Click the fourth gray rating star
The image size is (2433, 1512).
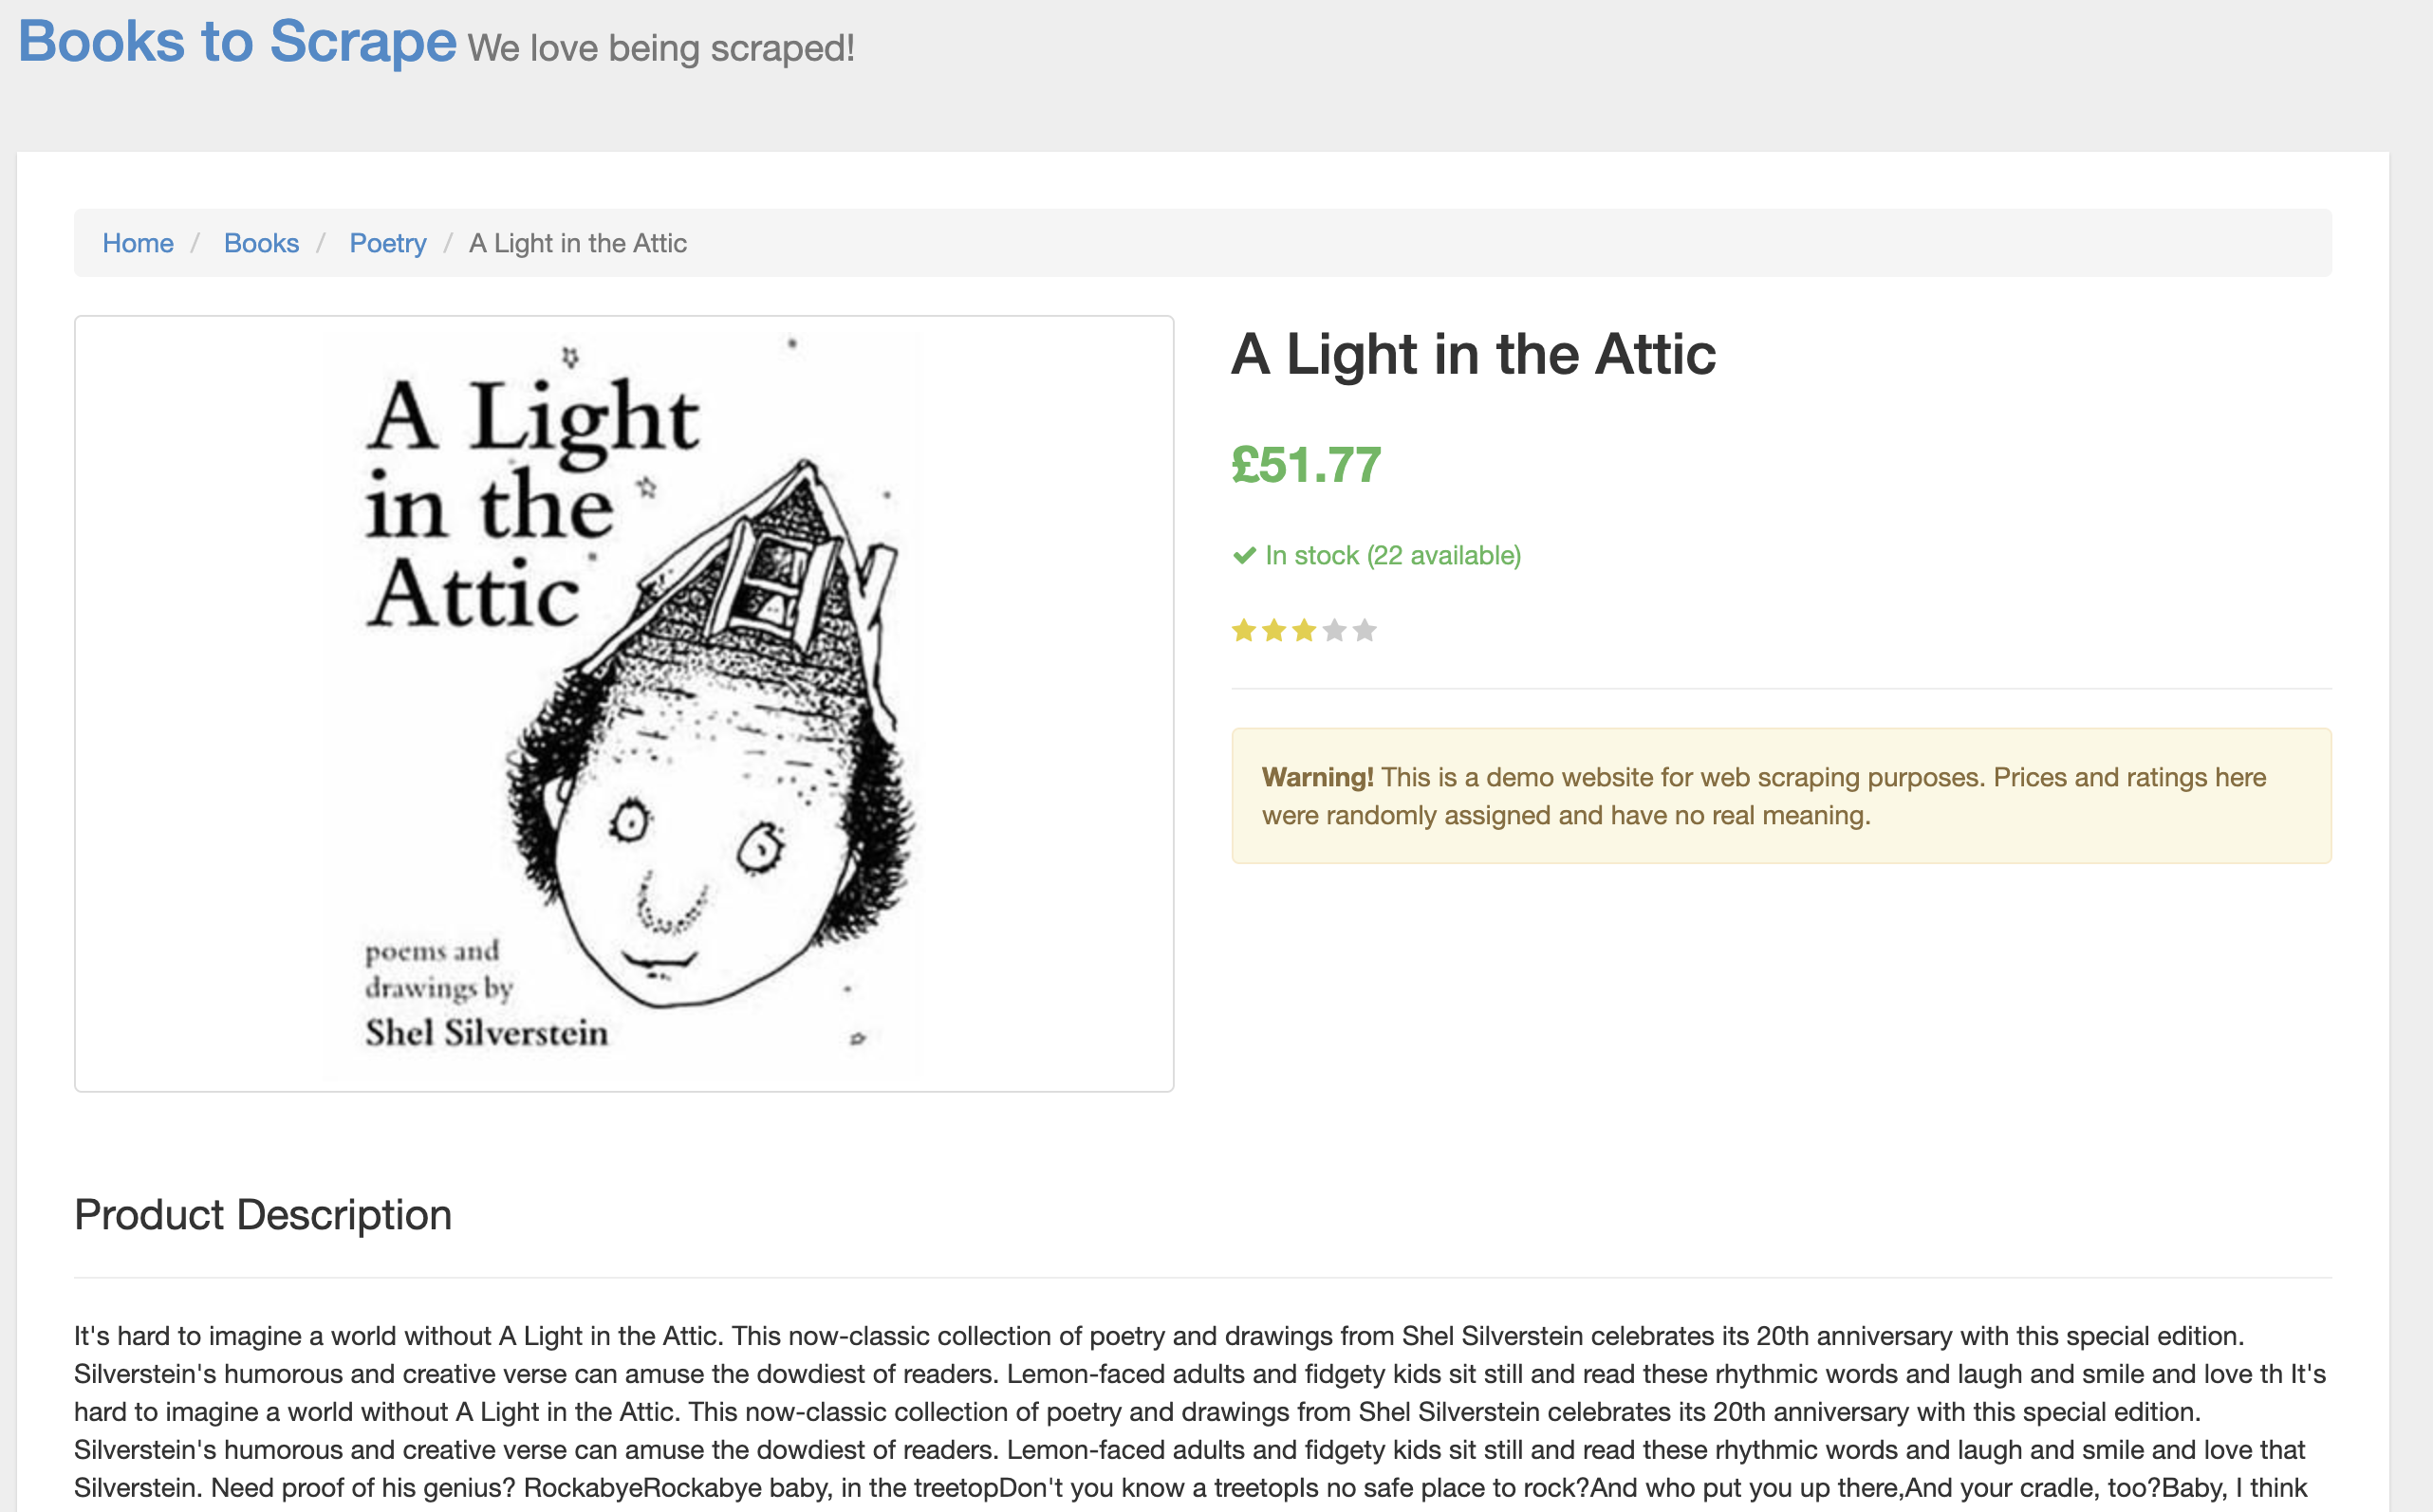pos(1334,631)
